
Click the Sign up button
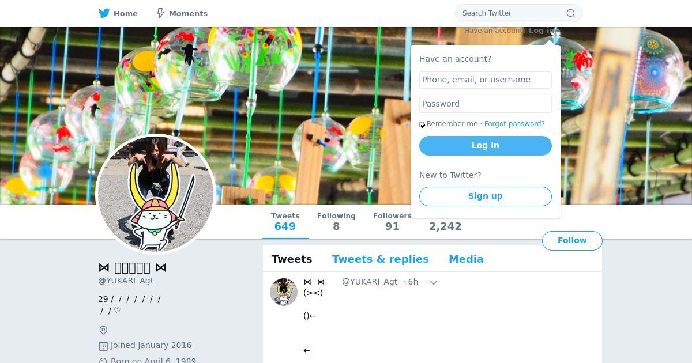click(486, 196)
